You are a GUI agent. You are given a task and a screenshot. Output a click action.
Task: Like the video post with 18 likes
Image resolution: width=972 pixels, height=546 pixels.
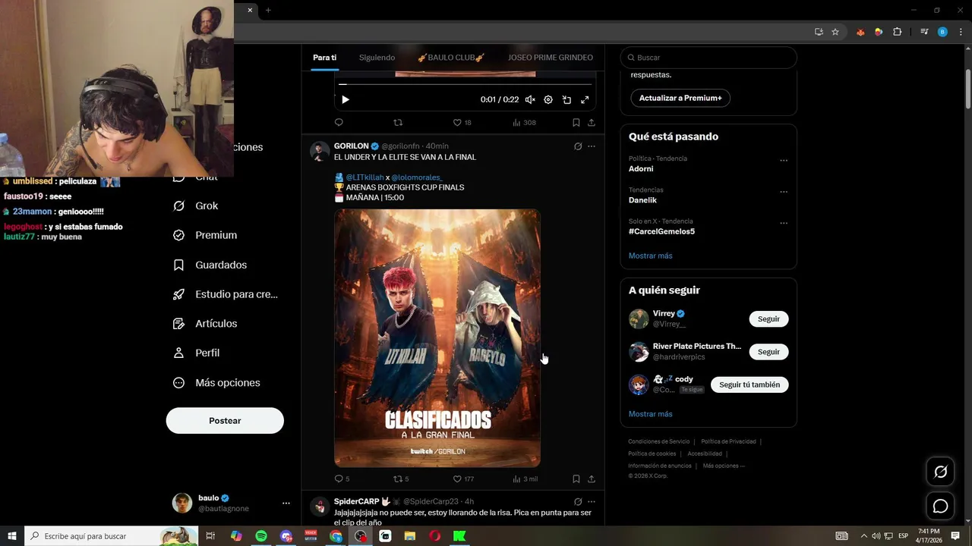click(x=462, y=122)
